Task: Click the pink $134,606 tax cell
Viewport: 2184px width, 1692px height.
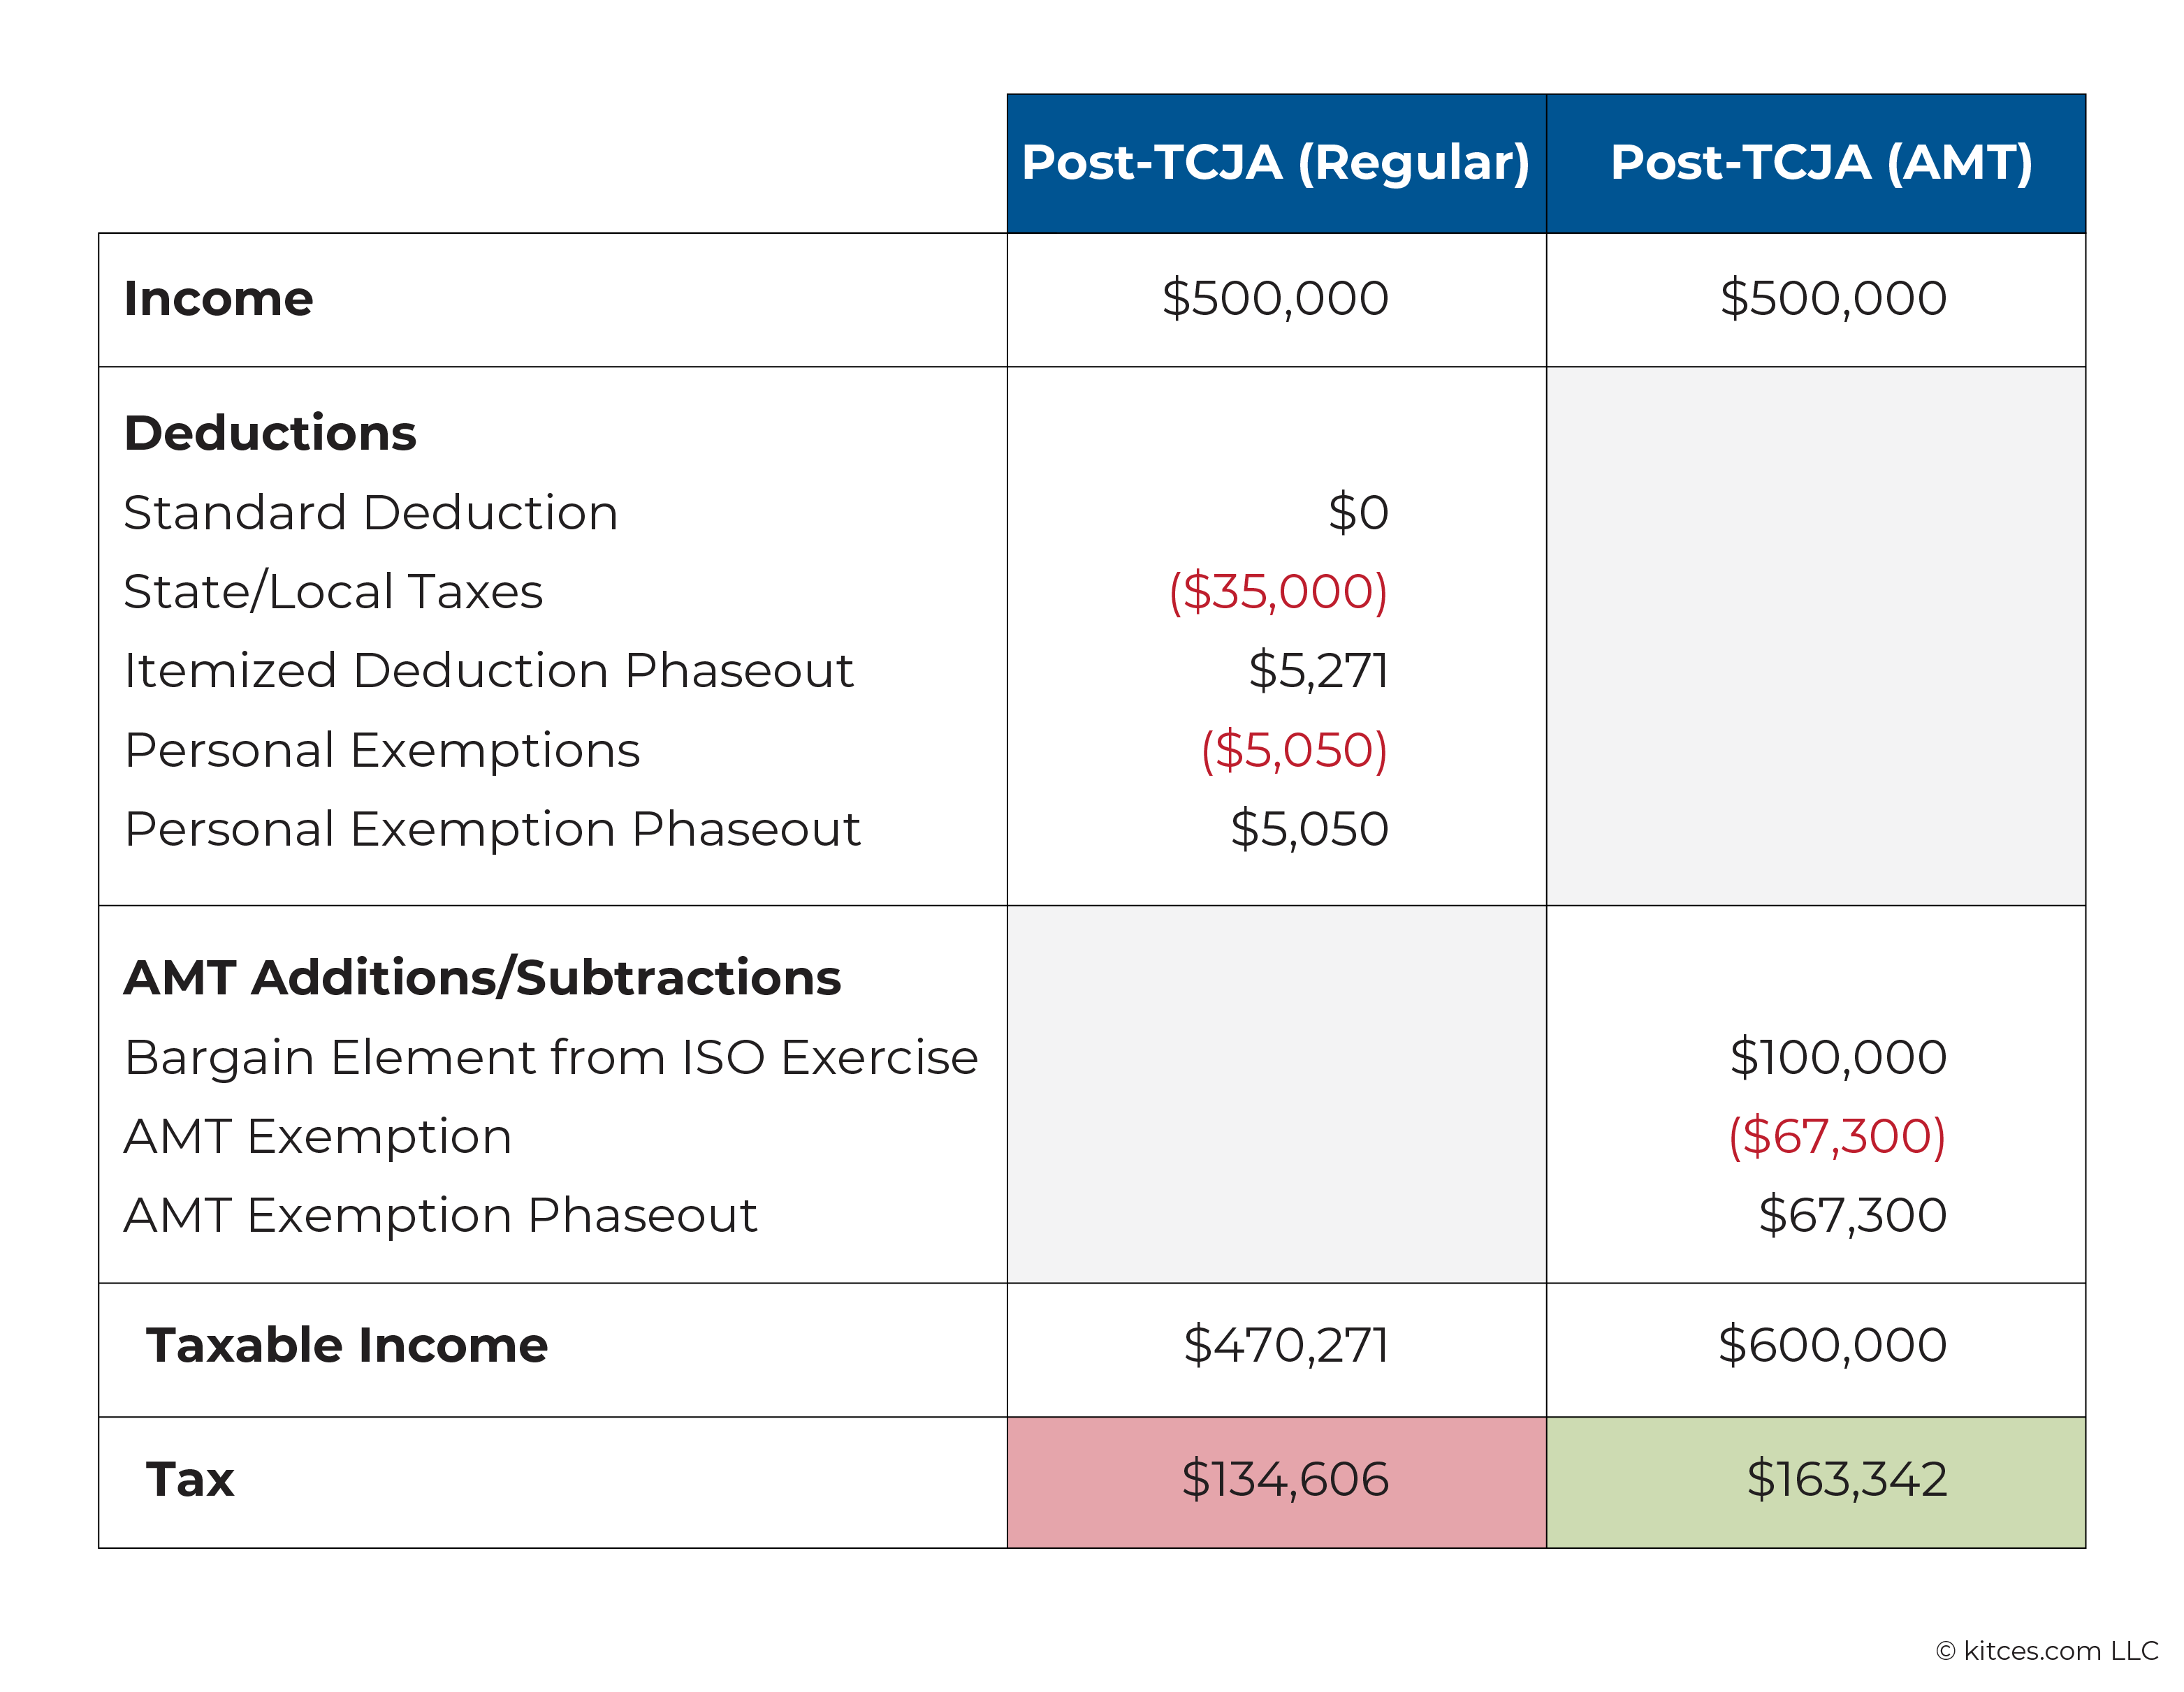Action: tap(1277, 1482)
